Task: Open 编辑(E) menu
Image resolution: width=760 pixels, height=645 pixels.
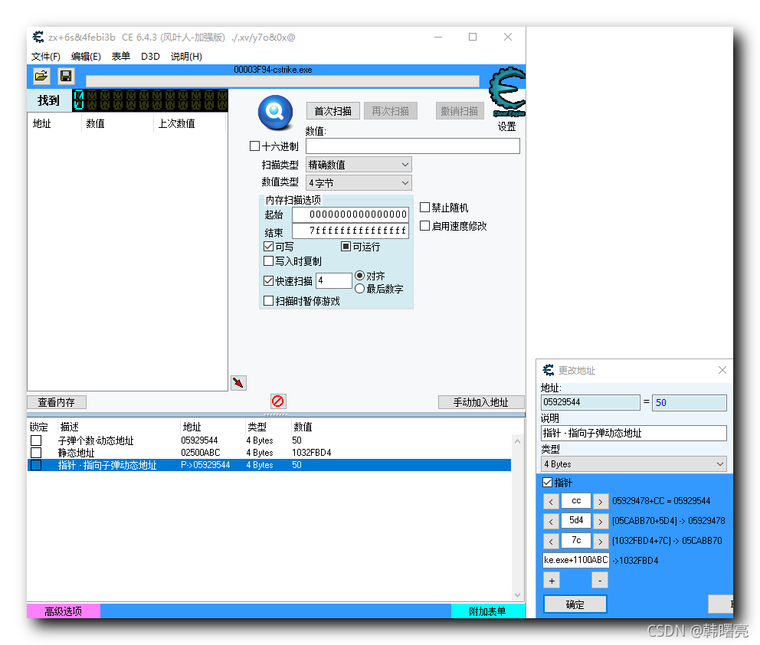Action: click(86, 56)
